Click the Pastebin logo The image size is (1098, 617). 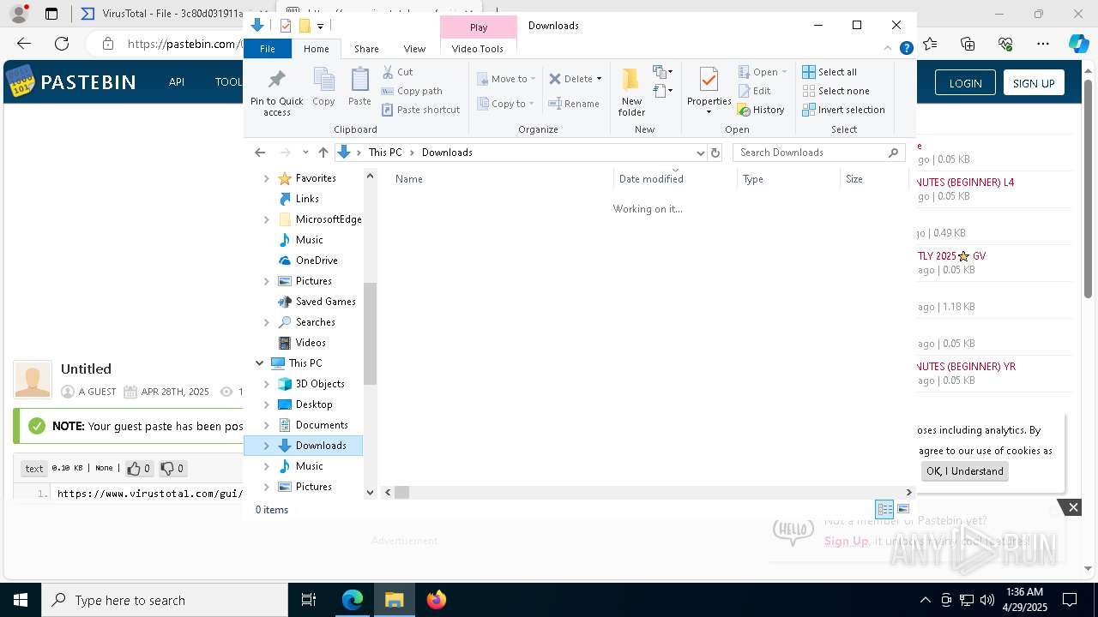click(70, 82)
